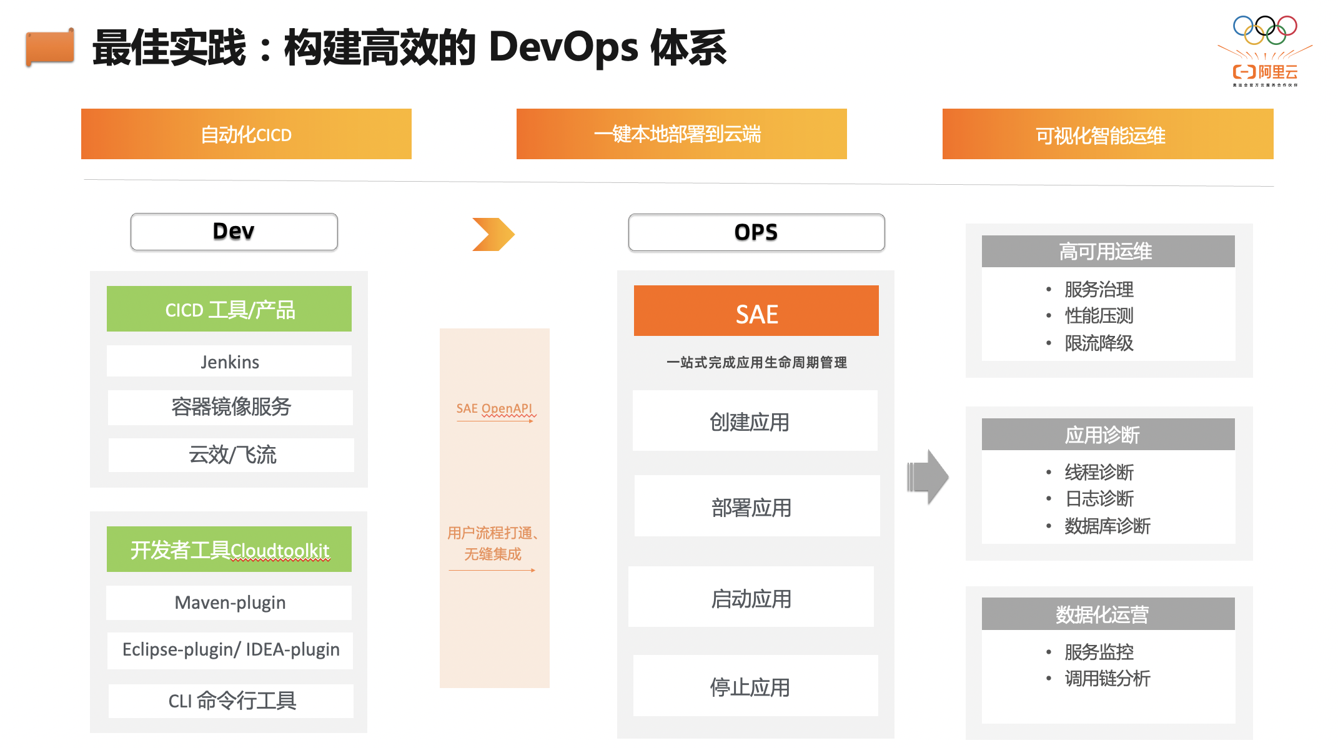Click the 创建应用 box
This screenshot has height=748, width=1338.
tap(755, 421)
